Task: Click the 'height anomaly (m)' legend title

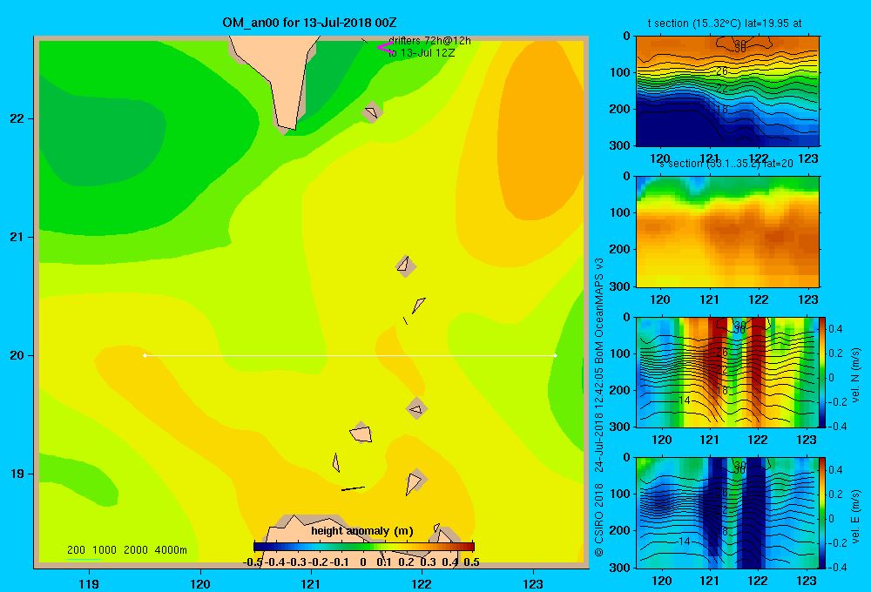Action: [x=362, y=531]
